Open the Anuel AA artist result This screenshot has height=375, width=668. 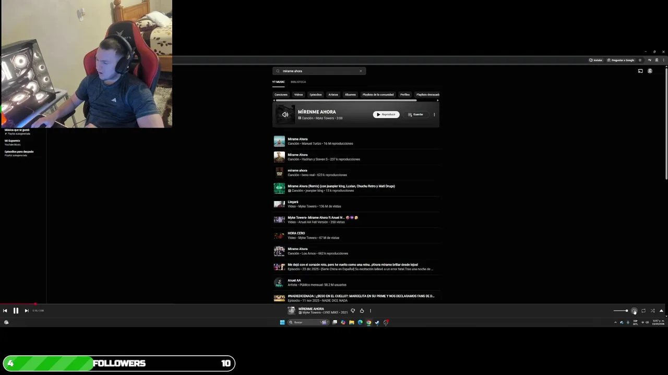point(356,282)
